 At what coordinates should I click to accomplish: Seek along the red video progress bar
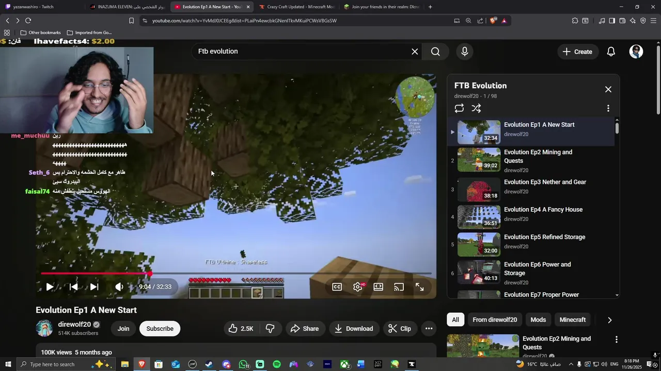tap(236, 274)
